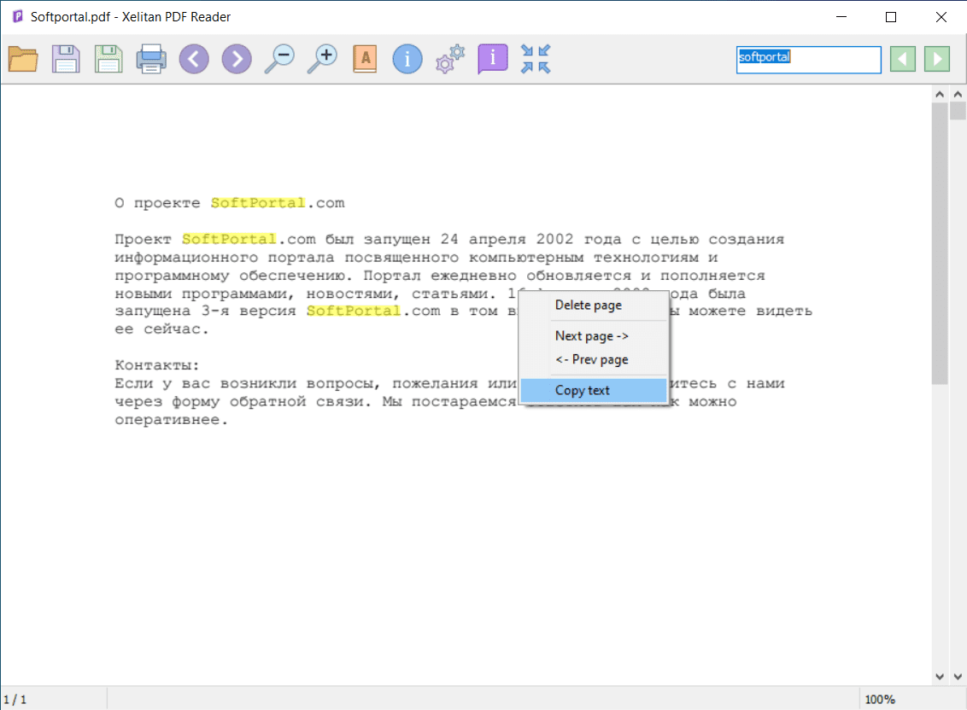Choose 'Next page ->' in context menu
The width and height of the screenshot is (967, 710).
click(x=594, y=336)
